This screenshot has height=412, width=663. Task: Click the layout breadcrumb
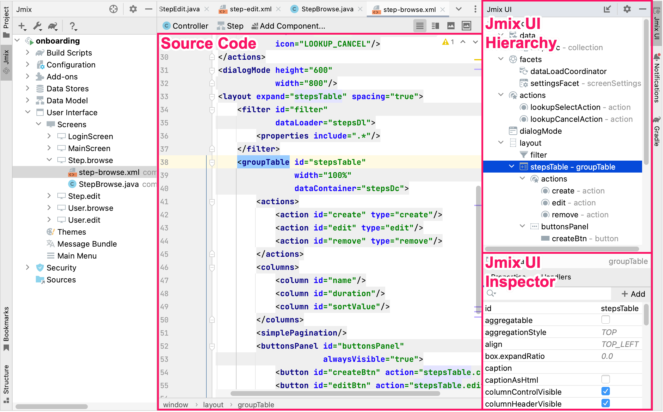(213, 405)
